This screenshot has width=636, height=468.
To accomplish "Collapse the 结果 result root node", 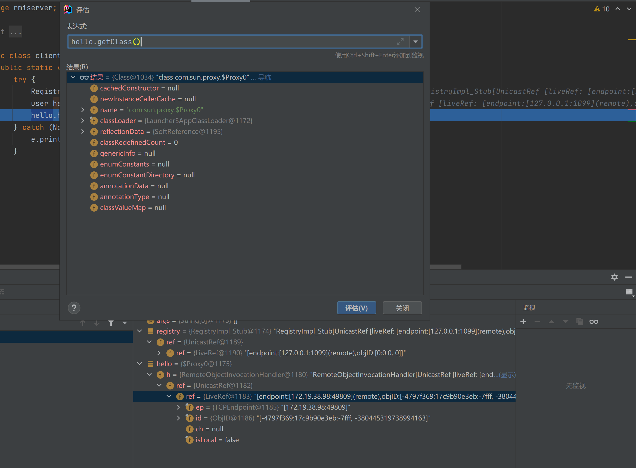I will [73, 77].
